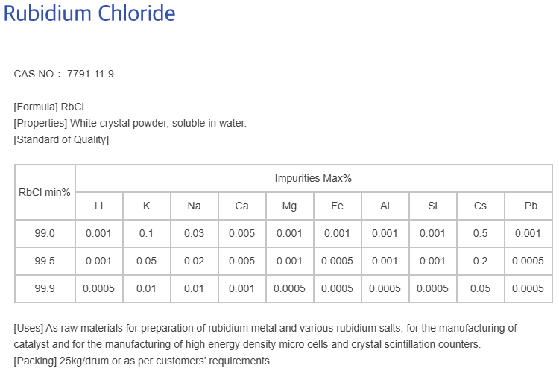The image size is (559, 374).
Task: Click the Cs value 0.05 cell
Action: coord(480,288)
